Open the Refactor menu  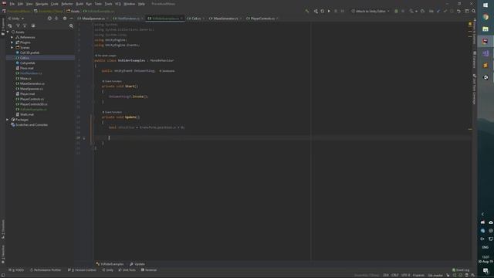tap(67, 4)
